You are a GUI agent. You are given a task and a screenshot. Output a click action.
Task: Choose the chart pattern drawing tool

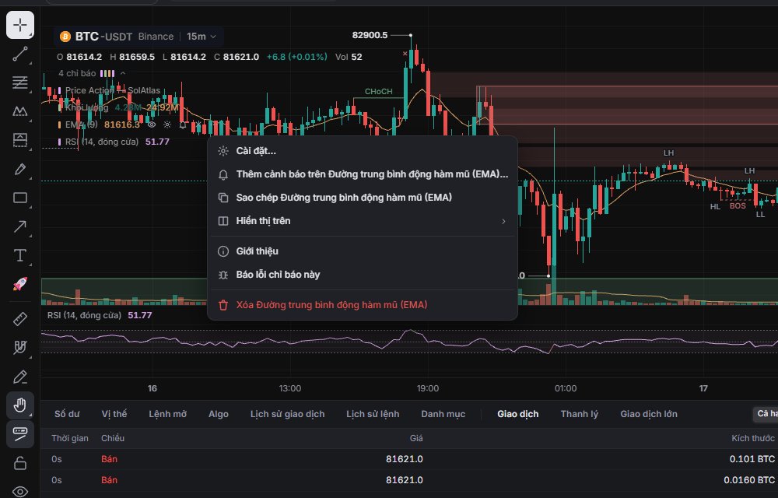pos(20,111)
